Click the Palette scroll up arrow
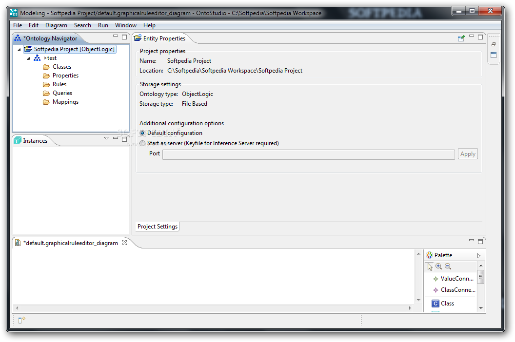515x342 pixels. pyautogui.click(x=481, y=265)
